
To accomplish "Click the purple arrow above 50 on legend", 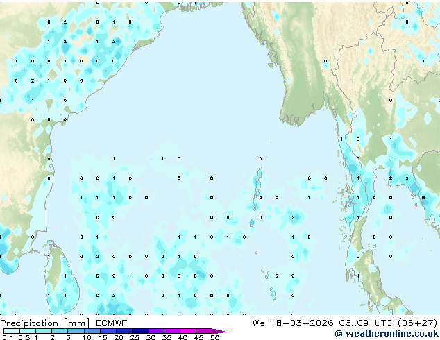I will pos(220,331).
